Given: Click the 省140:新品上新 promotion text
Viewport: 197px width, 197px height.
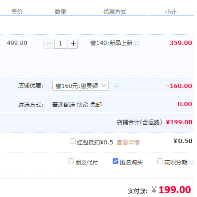Looking at the screenshot, I should coord(111,43).
